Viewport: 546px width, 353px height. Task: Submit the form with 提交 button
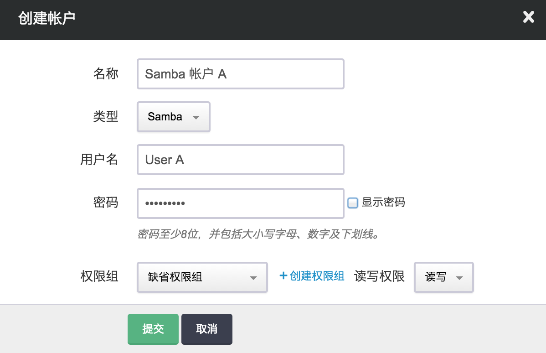153,329
